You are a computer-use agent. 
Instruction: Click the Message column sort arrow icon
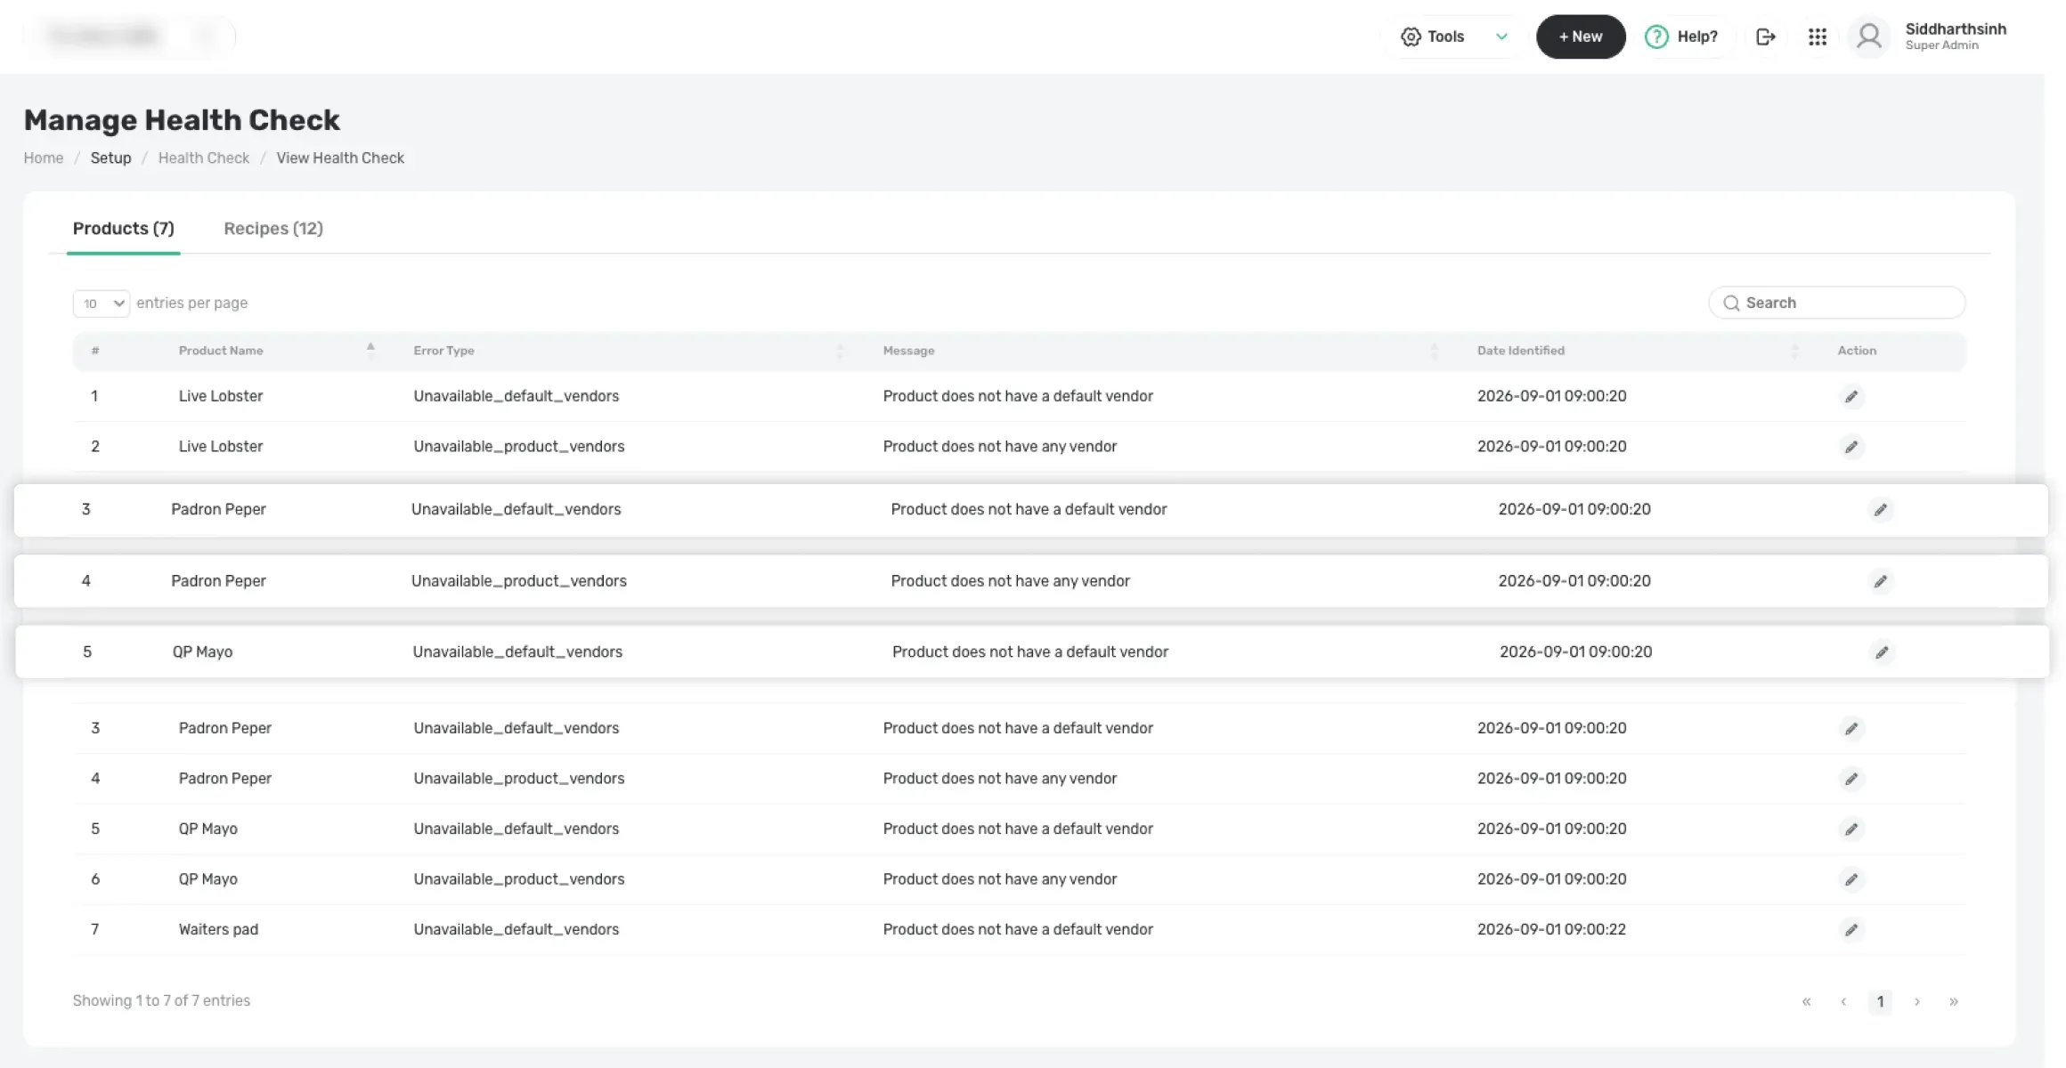coord(1434,351)
